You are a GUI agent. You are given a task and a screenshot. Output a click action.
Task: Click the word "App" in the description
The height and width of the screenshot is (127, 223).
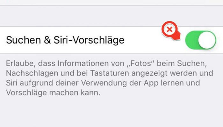point(151,83)
